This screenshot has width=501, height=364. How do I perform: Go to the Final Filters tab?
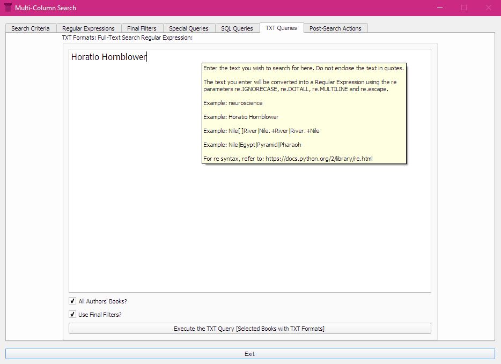(x=142, y=28)
